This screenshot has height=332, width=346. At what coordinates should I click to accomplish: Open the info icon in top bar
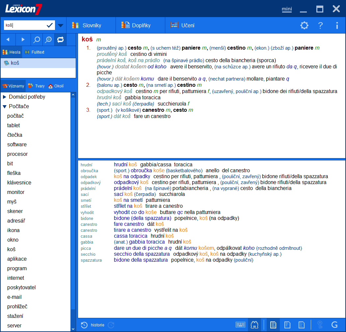point(337,25)
